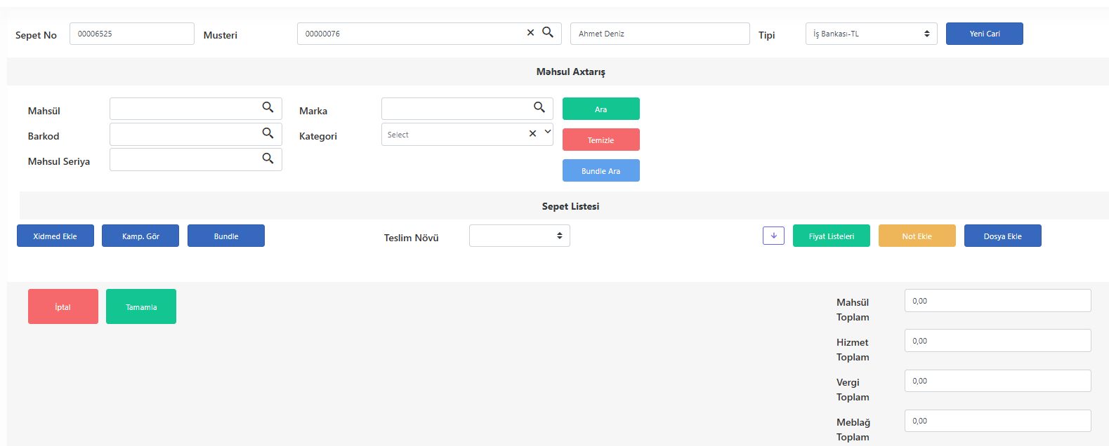Image resolution: width=1109 pixels, height=446 pixels.
Task: Click the Bundle Ara button
Action: pyautogui.click(x=601, y=170)
